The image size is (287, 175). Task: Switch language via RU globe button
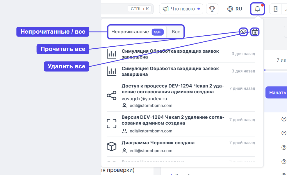pyautogui.click(x=235, y=9)
